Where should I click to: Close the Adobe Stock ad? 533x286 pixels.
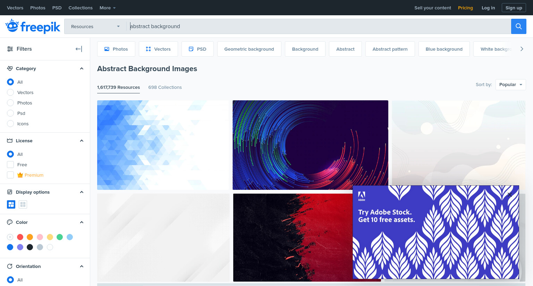click(509, 194)
